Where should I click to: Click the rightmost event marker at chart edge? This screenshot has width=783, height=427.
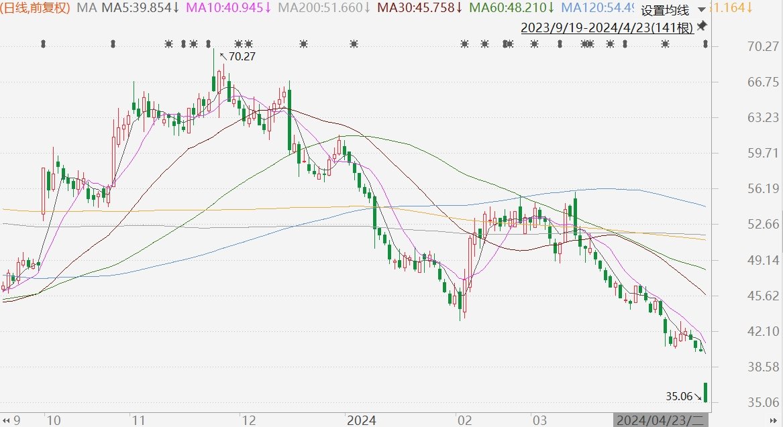tap(705, 44)
